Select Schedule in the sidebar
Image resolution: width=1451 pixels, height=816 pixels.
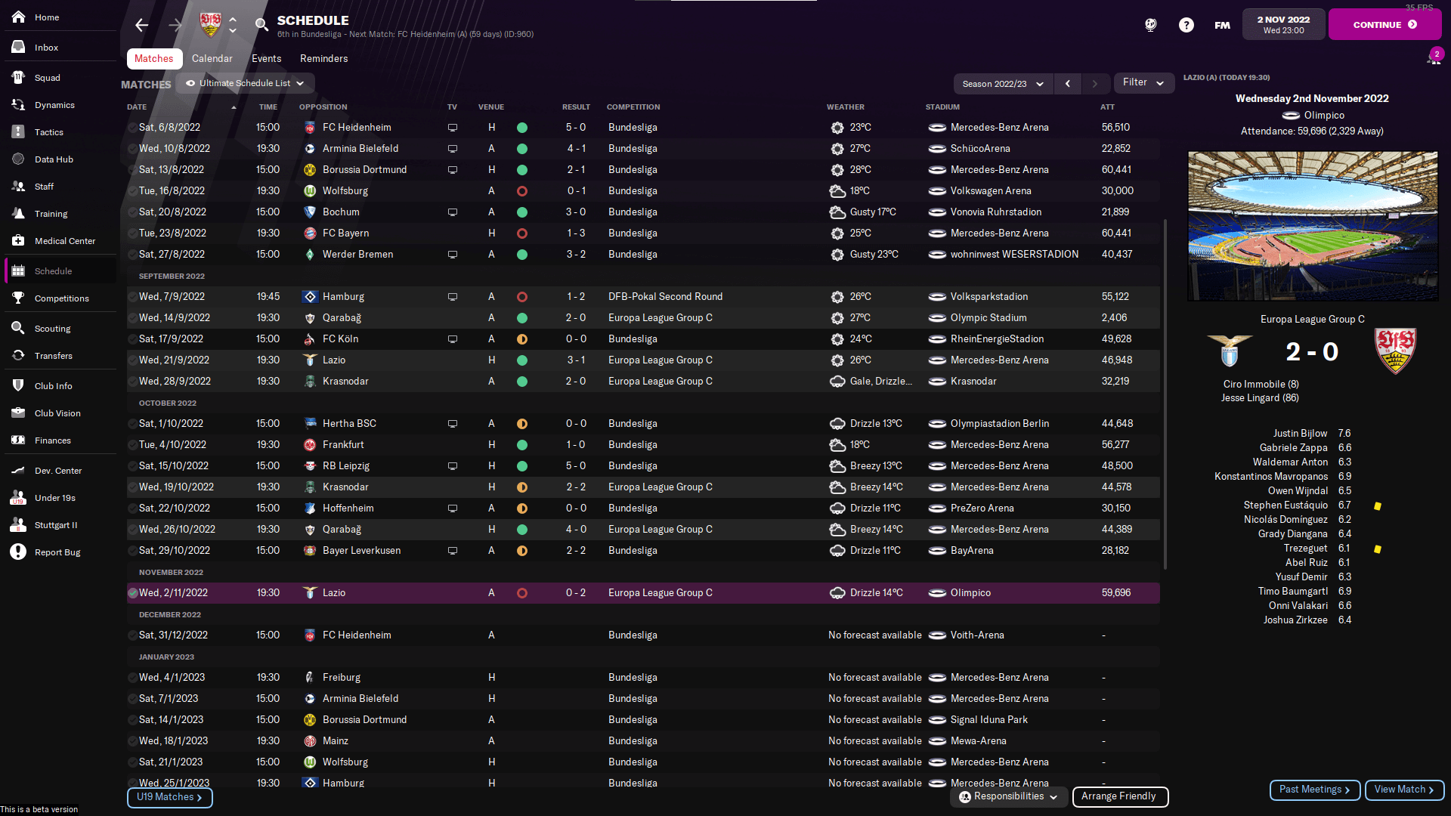tap(59, 270)
